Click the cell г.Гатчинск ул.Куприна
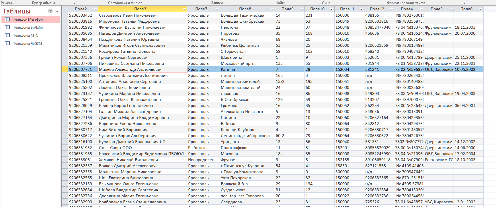This screenshot has width=496, height=207. pos(247,166)
